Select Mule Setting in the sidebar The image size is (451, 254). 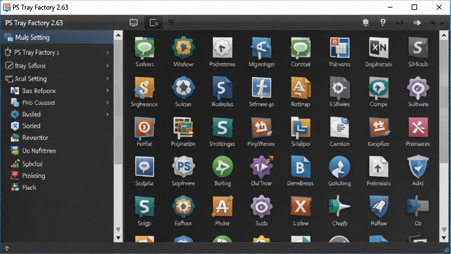[x=57, y=37]
